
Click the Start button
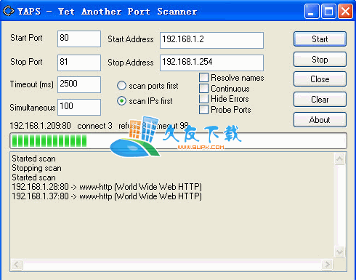coord(320,39)
